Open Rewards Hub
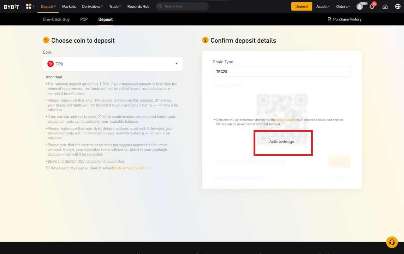This screenshot has height=254, width=404. pyautogui.click(x=138, y=6)
